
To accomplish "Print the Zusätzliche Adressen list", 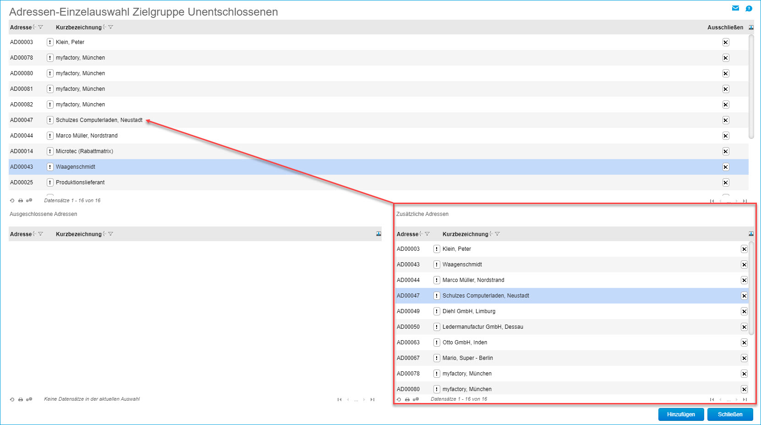I will tap(407, 399).
